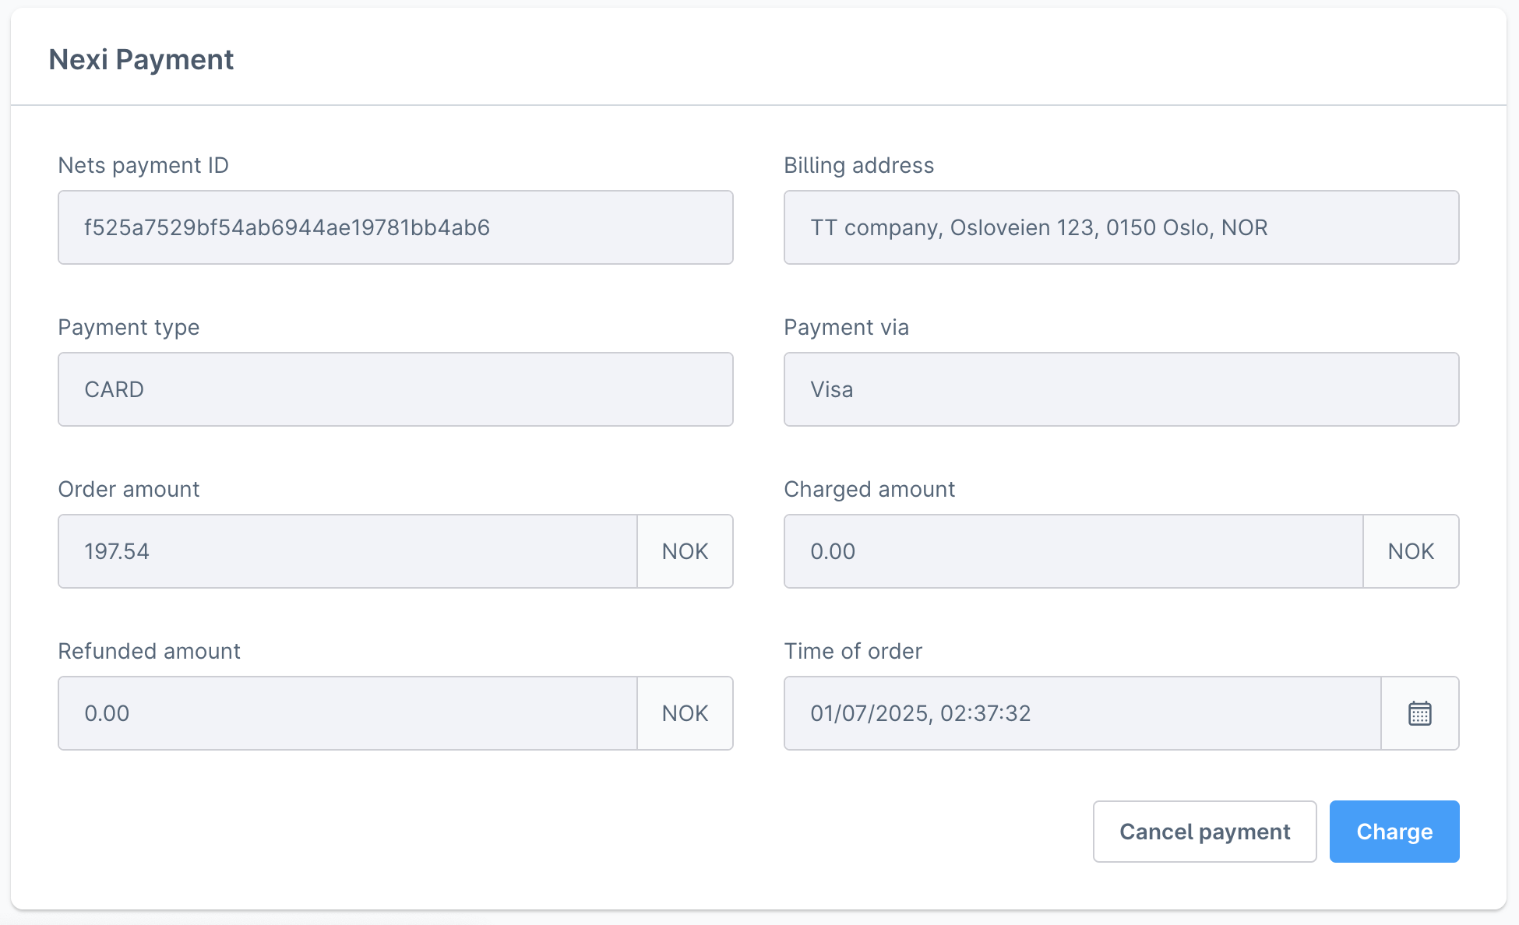Click the Billing address field
The width and height of the screenshot is (1519, 925).
[1121, 227]
